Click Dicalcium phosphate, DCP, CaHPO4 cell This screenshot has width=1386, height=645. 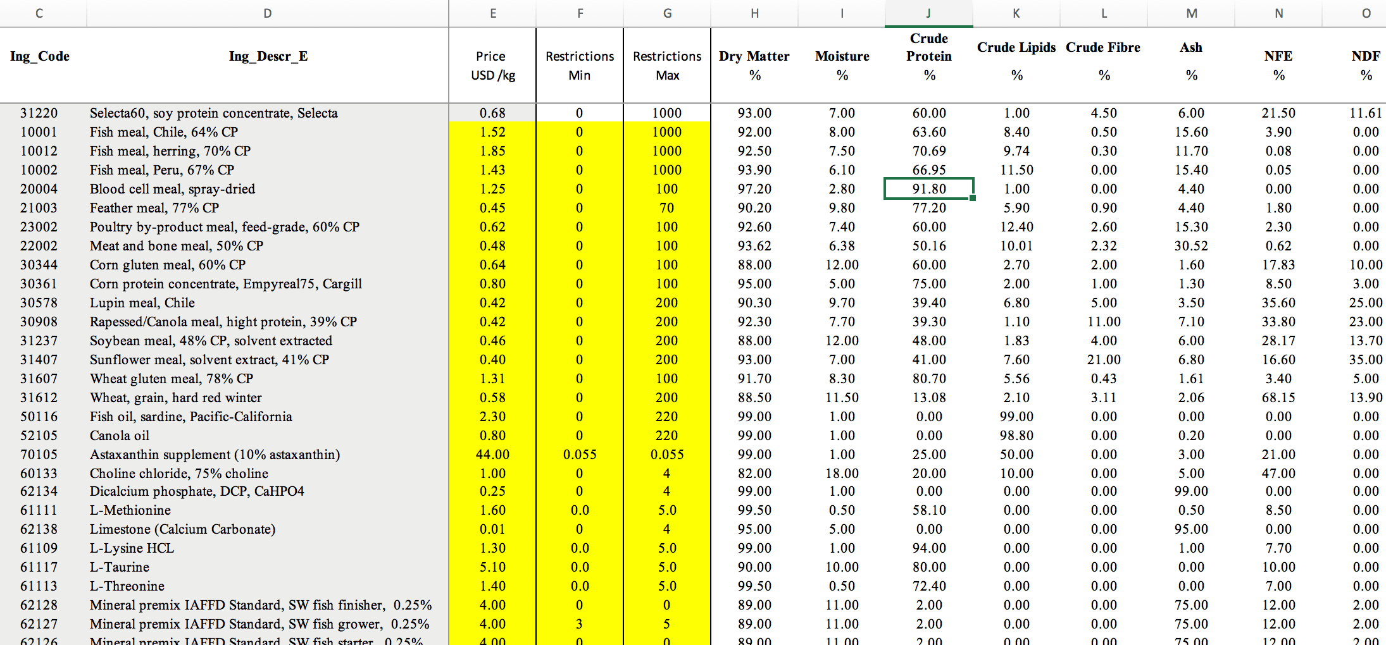click(197, 491)
